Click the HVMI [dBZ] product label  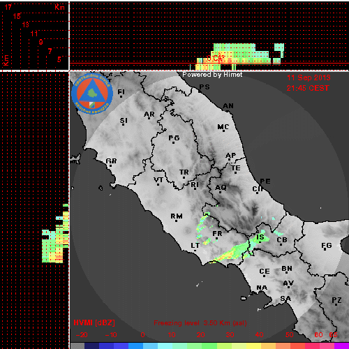coord(94,322)
